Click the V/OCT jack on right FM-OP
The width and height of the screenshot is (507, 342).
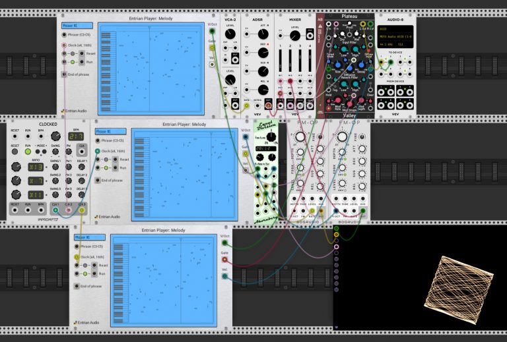(x=336, y=211)
